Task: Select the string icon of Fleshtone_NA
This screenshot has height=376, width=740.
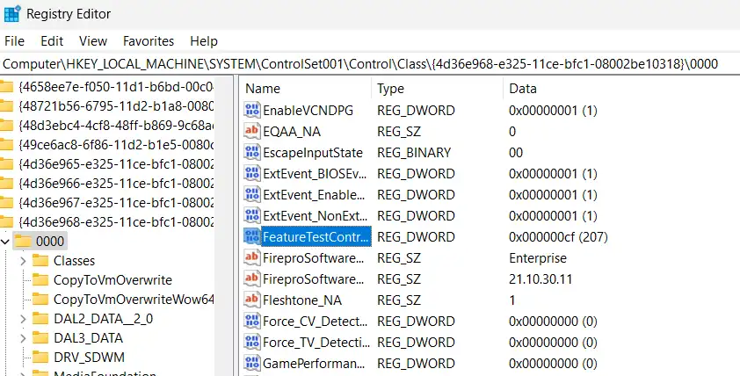Action: [252, 300]
